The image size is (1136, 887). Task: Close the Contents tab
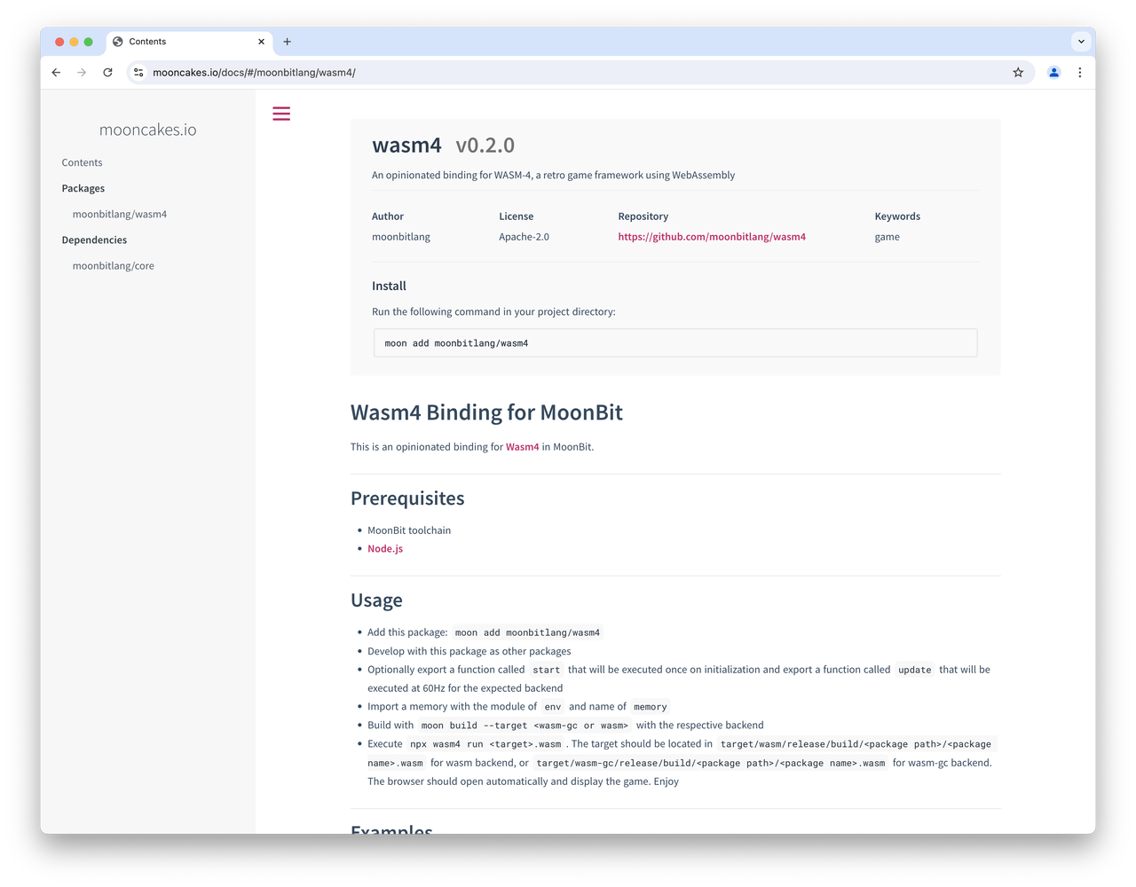coord(261,42)
